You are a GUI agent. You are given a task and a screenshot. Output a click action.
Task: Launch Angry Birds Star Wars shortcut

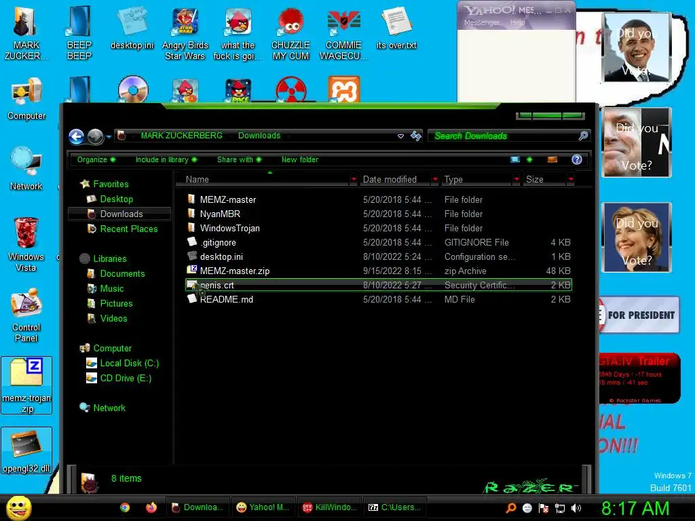(185, 33)
